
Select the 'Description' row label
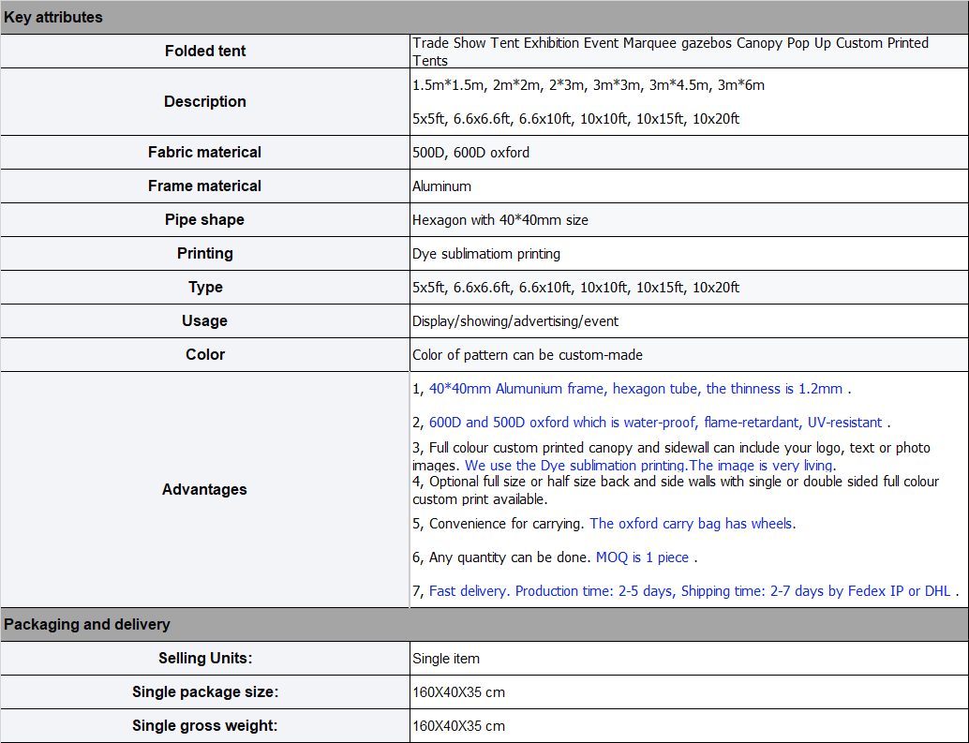coord(205,102)
